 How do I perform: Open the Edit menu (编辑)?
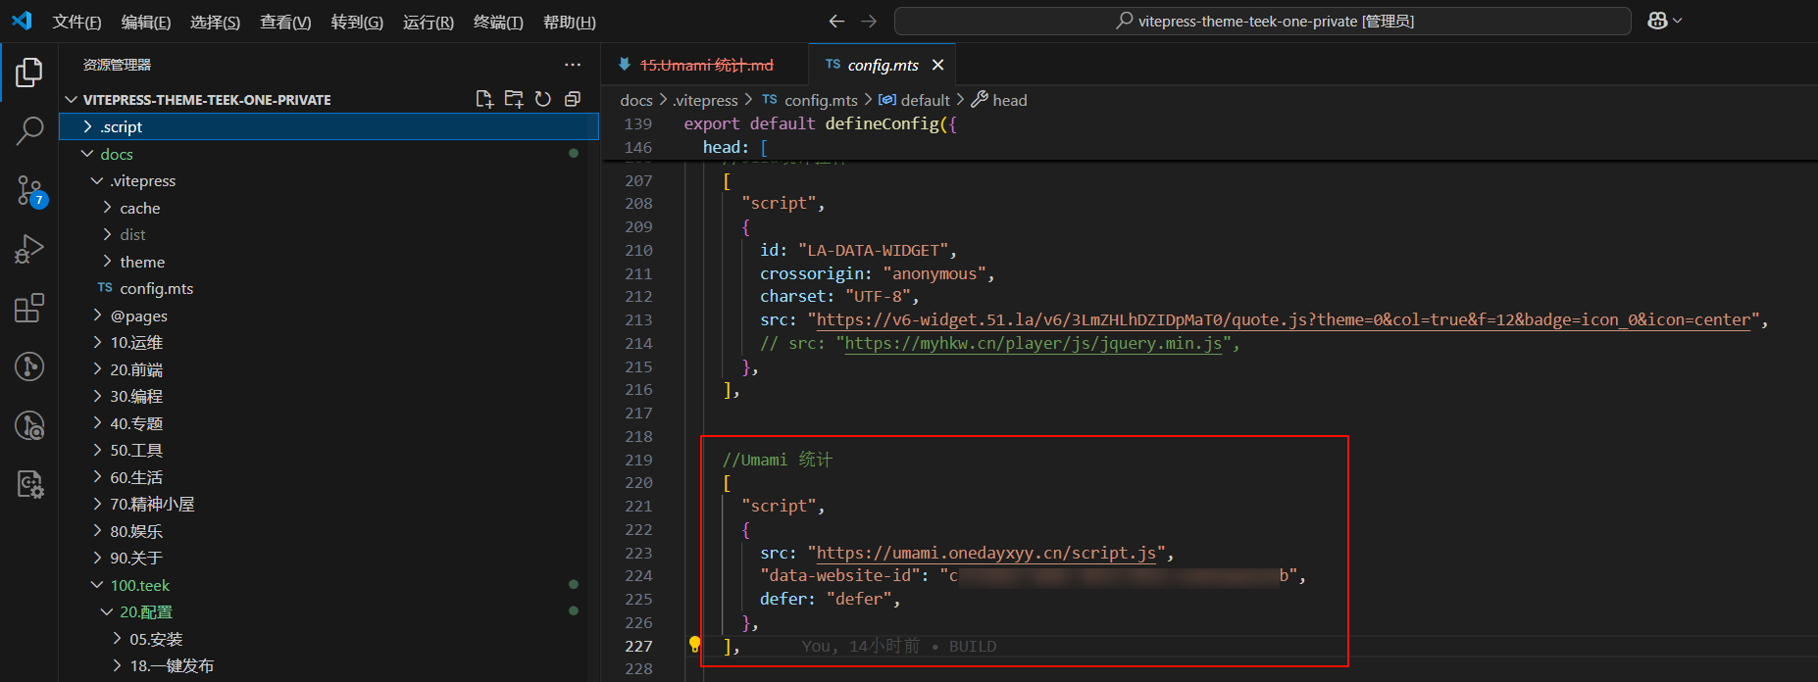point(146,22)
